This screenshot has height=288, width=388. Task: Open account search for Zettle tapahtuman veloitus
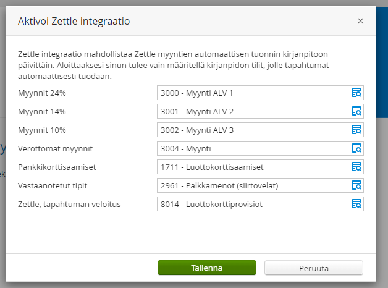(x=356, y=204)
